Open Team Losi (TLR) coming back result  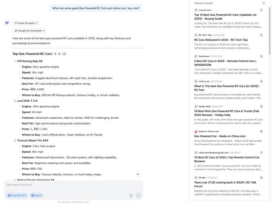pos(225,184)
